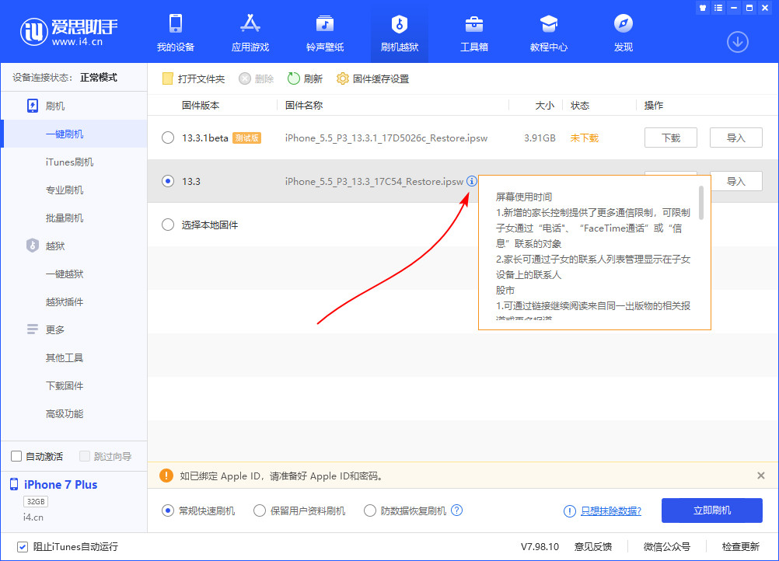Click the V7.98.10 version text
Screen dimensions: 779x561
pyautogui.click(x=540, y=546)
